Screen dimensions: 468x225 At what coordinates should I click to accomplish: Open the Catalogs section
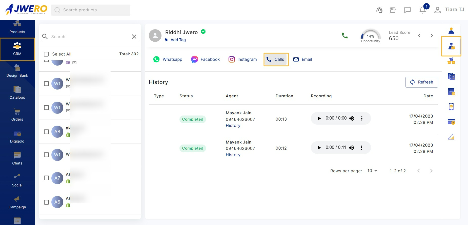click(x=17, y=93)
